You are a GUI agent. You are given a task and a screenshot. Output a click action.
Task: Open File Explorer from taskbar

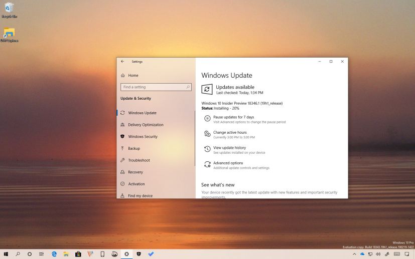point(66,254)
